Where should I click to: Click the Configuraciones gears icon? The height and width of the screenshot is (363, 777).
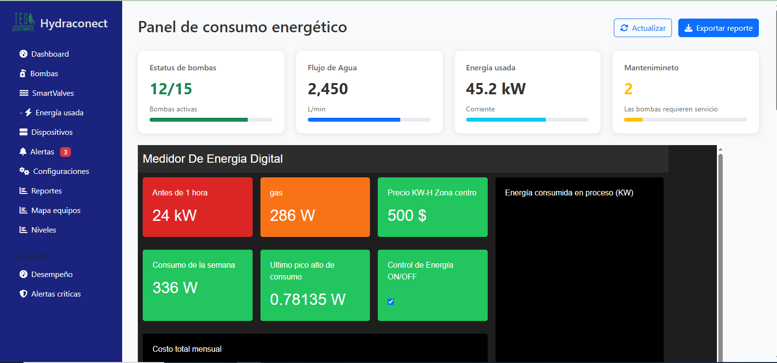click(24, 171)
